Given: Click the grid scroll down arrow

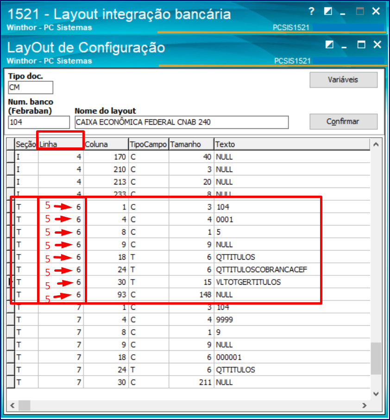Looking at the screenshot, I should (x=376, y=394).
